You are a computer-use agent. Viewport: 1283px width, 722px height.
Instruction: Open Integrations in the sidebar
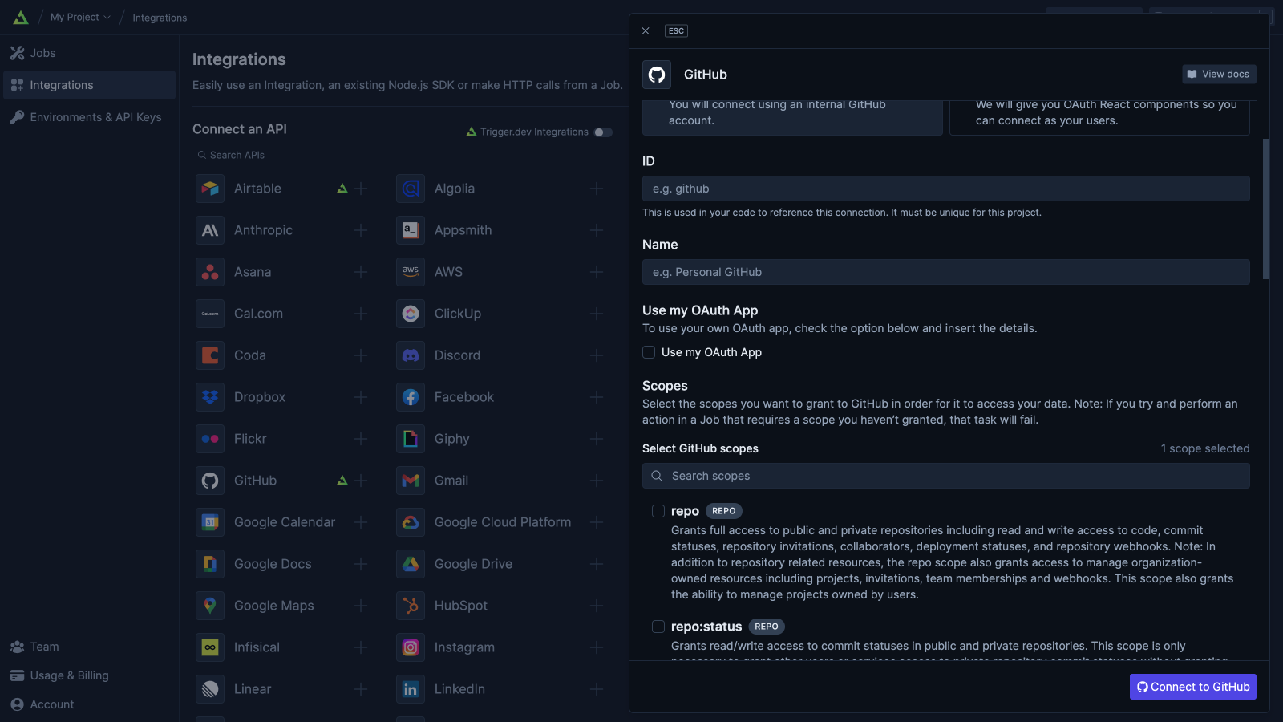(89, 85)
